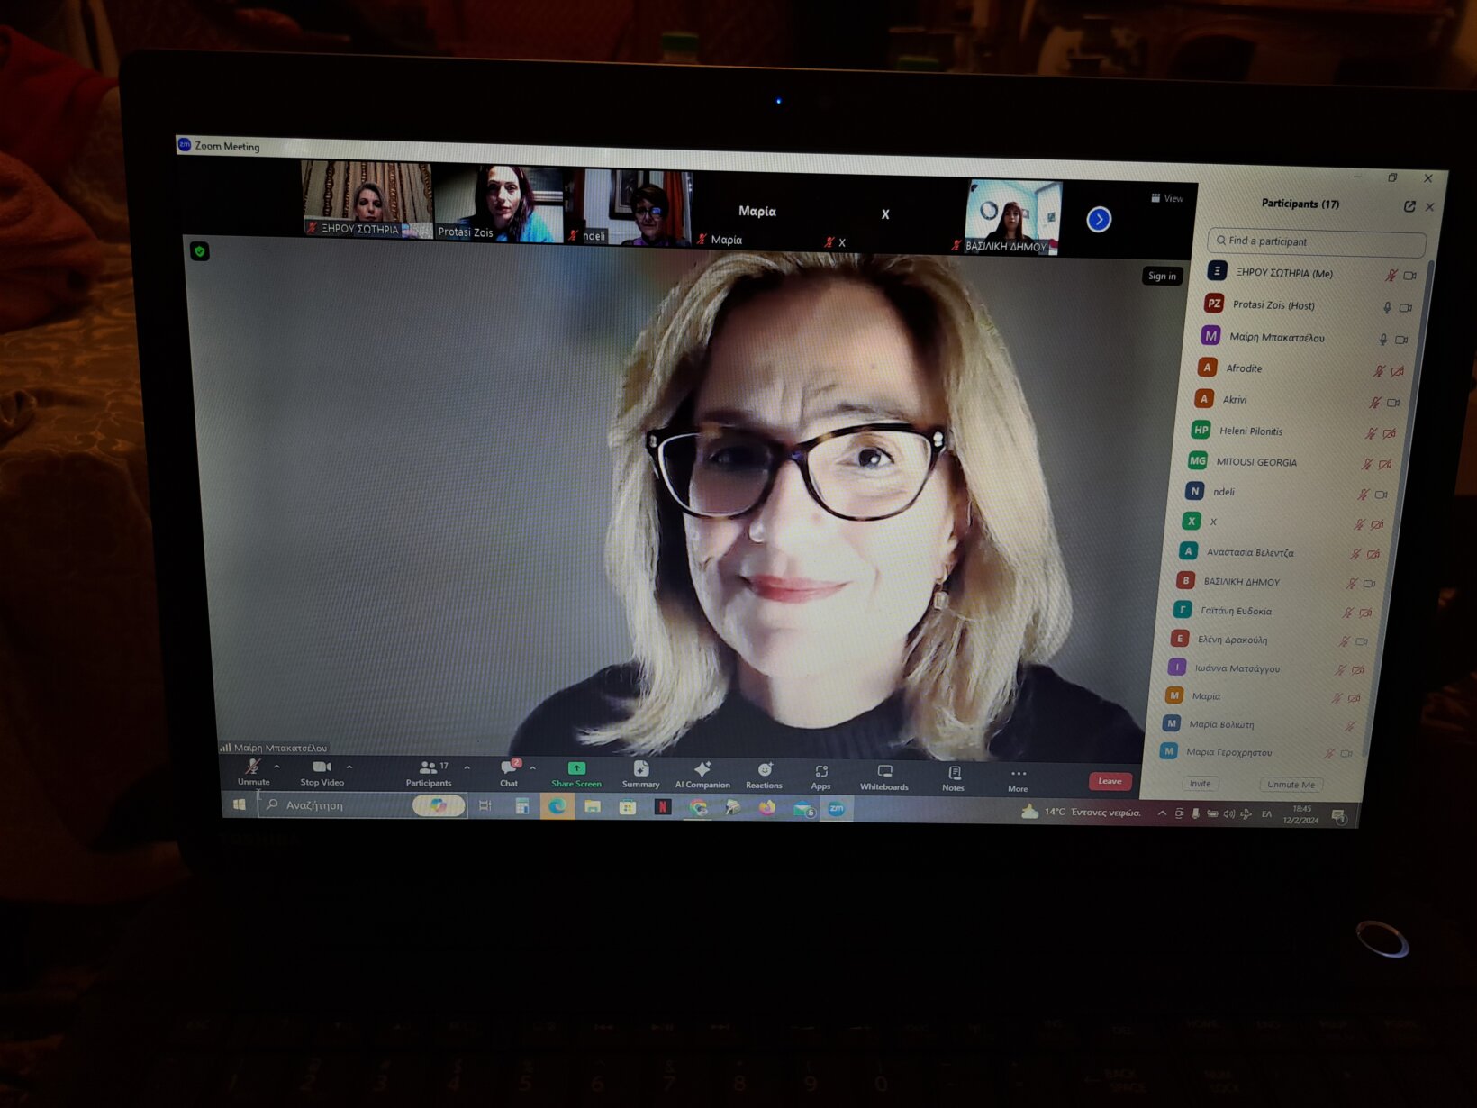Select Protasi Zois (Host) in participants list

[1273, 305]
